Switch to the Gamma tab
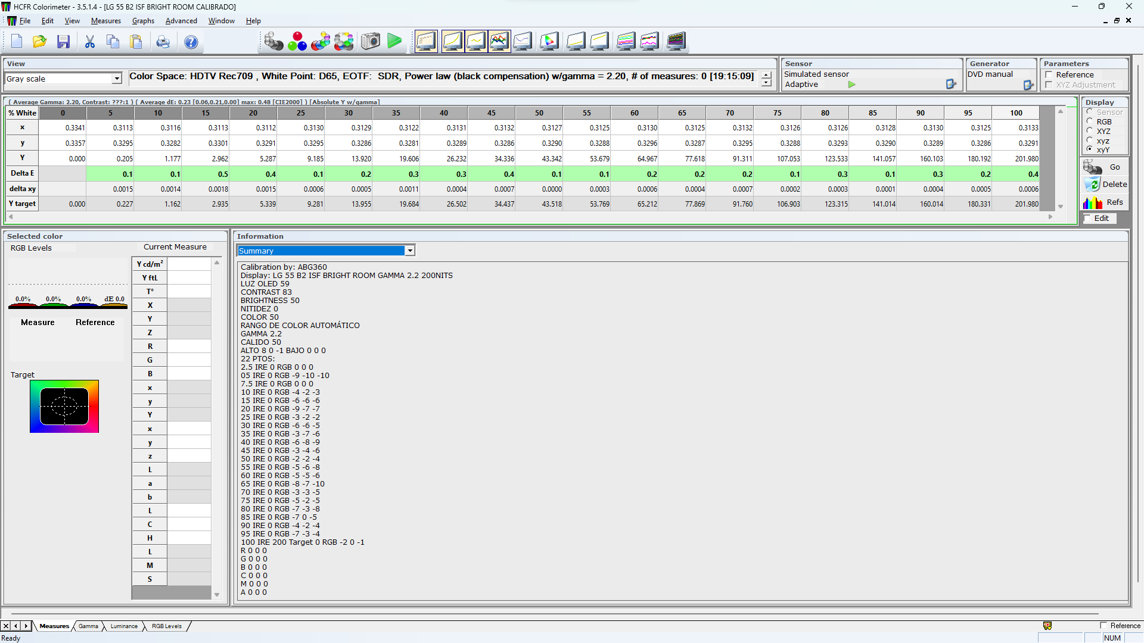 coord(88,626)
